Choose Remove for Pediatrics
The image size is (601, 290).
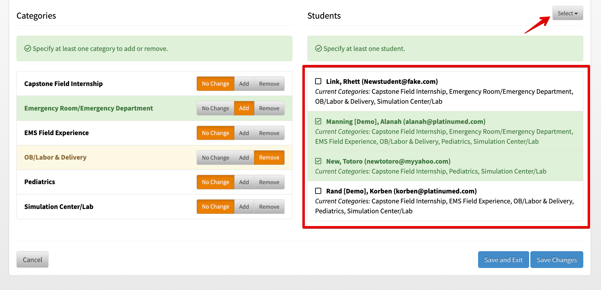[269, 182]
